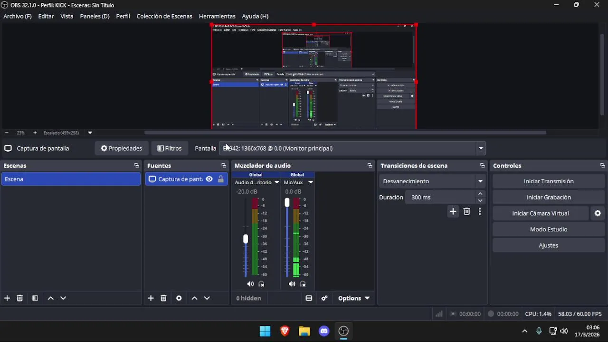Open Herramientas menu
The height and width of the screenshot is (342, 608).
click(217, 16)
